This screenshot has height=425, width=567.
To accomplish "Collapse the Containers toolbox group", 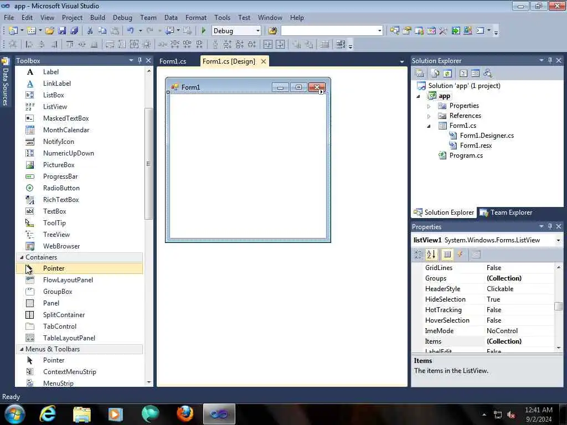I will (22, 257).
